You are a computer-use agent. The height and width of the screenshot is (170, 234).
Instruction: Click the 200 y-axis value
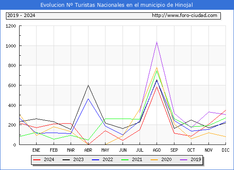coord(12,125)
